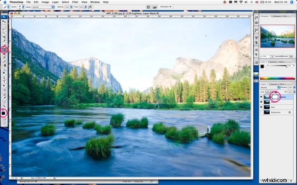Click the Ps logo atop the toolbox
This screenshot has height=185, width=297.
pyautogui.click(x=4, y=17)
